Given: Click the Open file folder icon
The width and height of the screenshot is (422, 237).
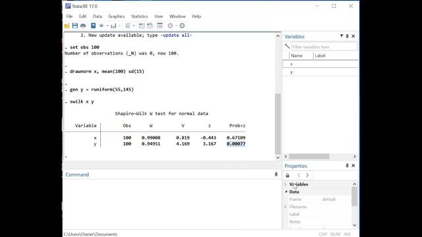Looking at the screenshot, I should 67,26.
